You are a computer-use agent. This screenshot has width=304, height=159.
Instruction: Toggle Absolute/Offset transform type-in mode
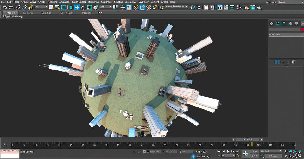144,152
